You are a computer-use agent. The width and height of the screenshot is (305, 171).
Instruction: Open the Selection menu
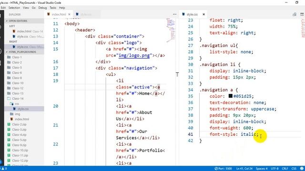[14, 8]
